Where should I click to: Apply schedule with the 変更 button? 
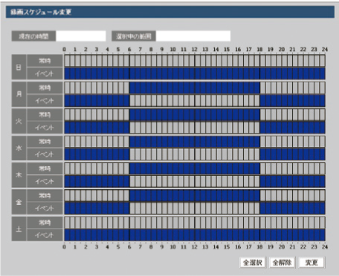click(x=311, y=263)
